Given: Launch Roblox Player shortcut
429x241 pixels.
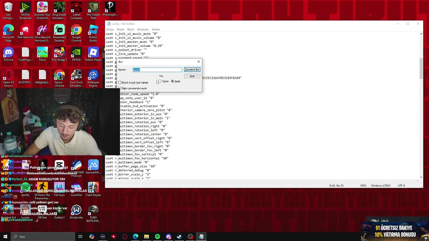Looking at the screenshot, I should pyautogui.click(x=93, y=54).
